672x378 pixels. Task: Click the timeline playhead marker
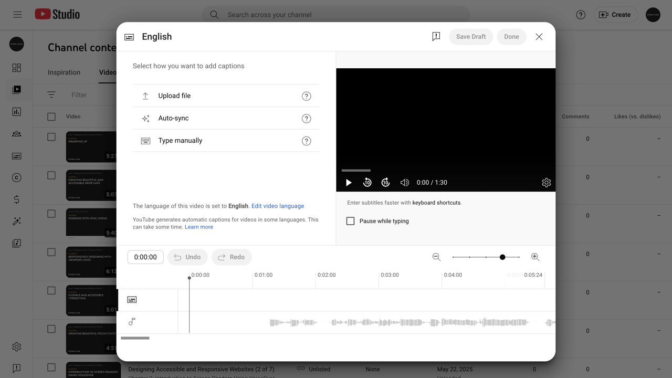pos(190,278)
